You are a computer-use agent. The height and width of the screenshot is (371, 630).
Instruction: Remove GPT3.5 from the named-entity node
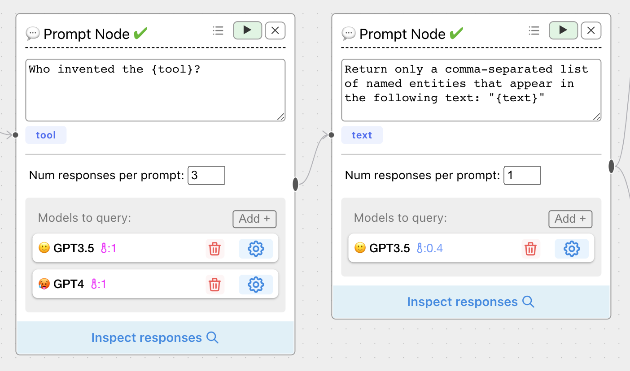[x=530, y=249]
